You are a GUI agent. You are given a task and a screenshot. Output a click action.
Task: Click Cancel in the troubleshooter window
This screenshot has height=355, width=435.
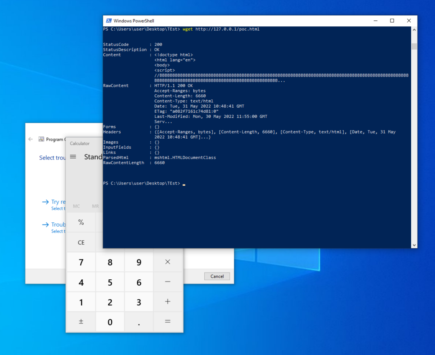[x=217, y=276]
